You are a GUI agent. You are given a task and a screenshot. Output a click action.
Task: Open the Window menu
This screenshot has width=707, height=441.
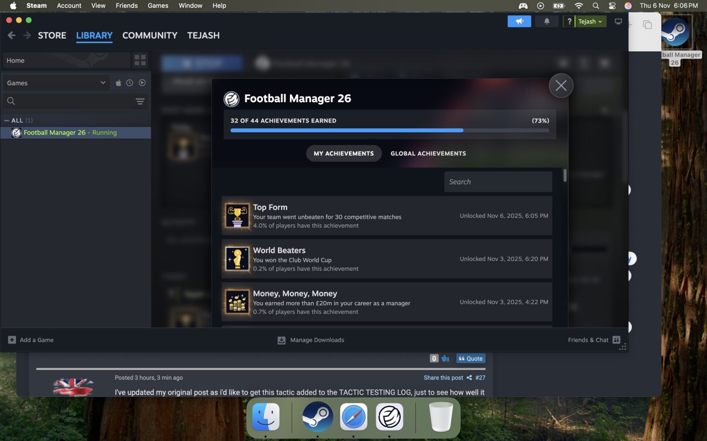tap(191, 6)
